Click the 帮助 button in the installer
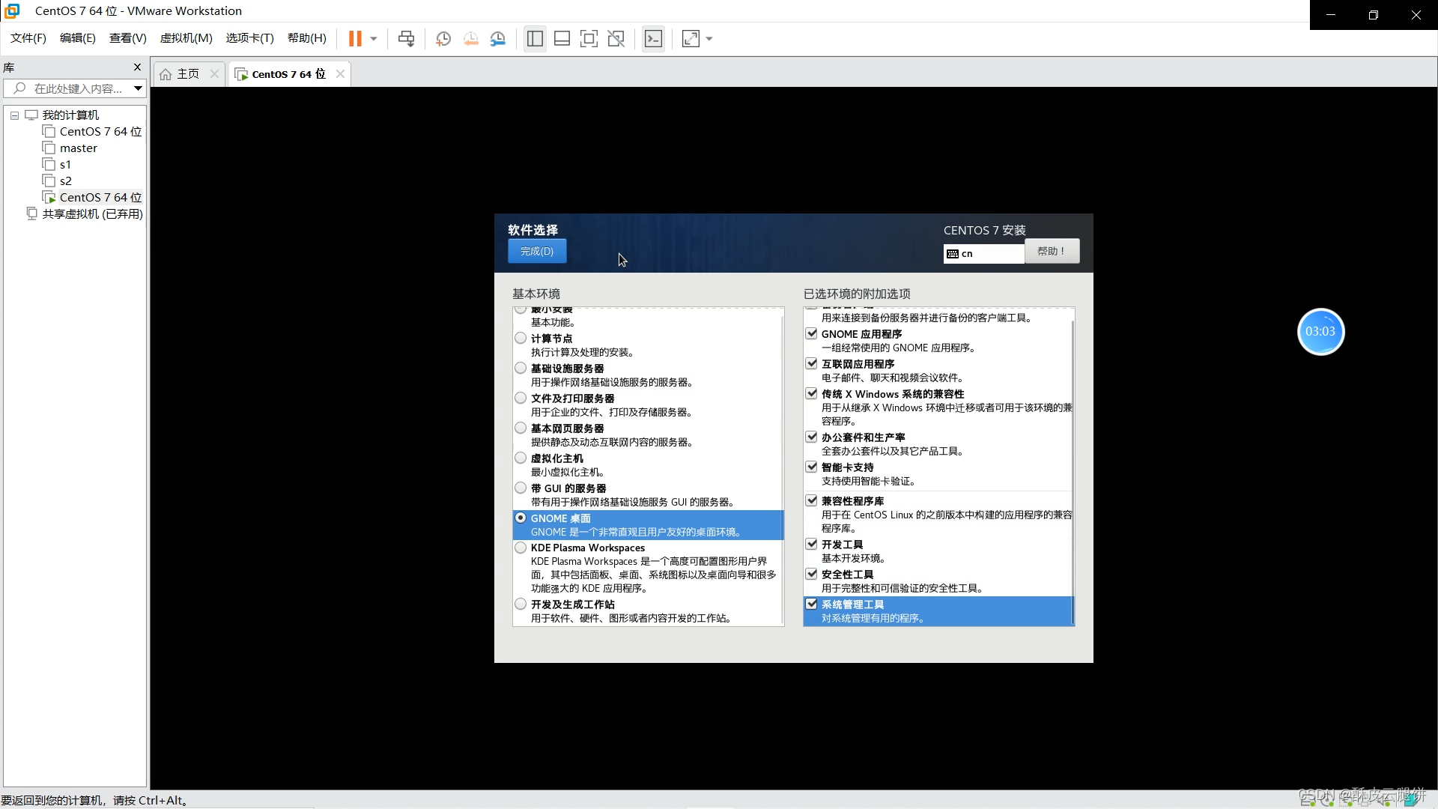Viewport: 1438px width, 809px height. (x=1052, y=251)
